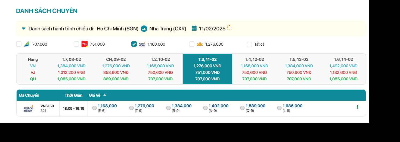Click the calendar icon beside 11/02/2025
Image resolution: width=400 pixels, height=142 pixels.
point(194,28)
